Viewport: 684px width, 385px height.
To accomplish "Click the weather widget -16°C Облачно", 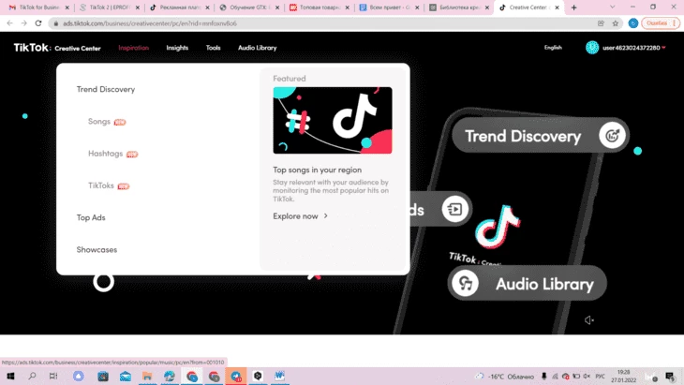I will [x=505, y=377].
